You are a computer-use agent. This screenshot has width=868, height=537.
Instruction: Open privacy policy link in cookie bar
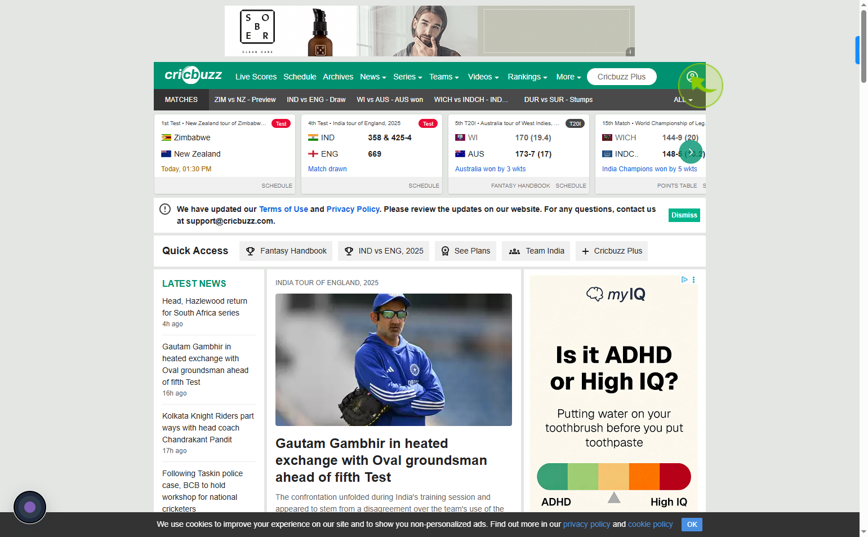[x=586, y=524]
